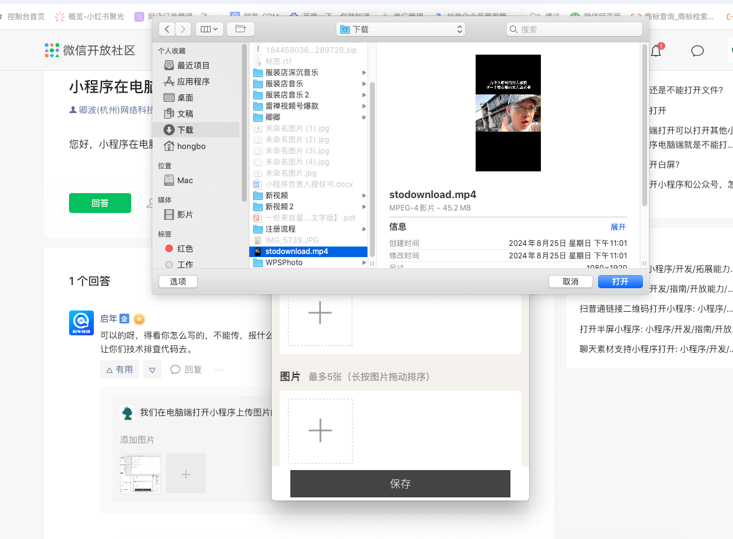Open the notification bell icon
Viewport: 733px width, 539px height.
(657, 50)
